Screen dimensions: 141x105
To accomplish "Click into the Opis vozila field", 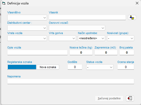I will point(37,53).
